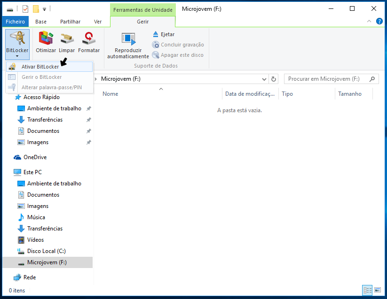Screen dimensions: 387x299
Task: Sort by Data de modificação column header
Action: (250, 94)
